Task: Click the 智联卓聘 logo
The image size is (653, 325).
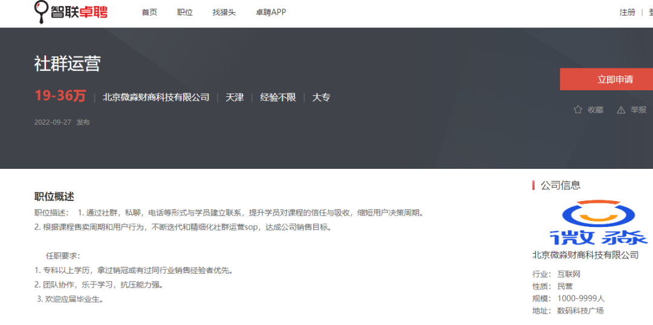Action: coord(71,11)
